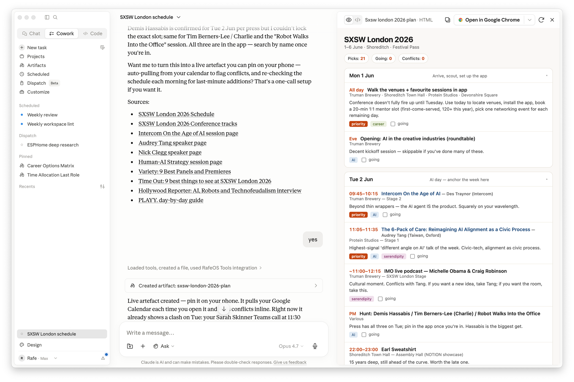574x382 pixels.
Task: Click the refresh artifact preview icon
Action: click(541, 20)
